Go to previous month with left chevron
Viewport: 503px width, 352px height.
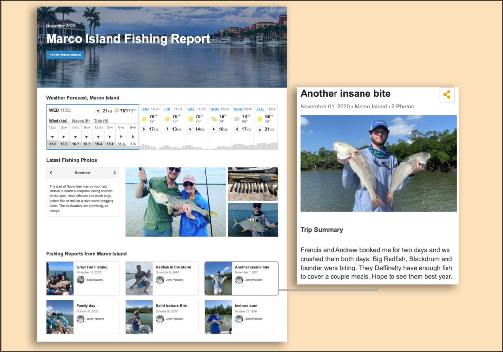click(51, 173)
